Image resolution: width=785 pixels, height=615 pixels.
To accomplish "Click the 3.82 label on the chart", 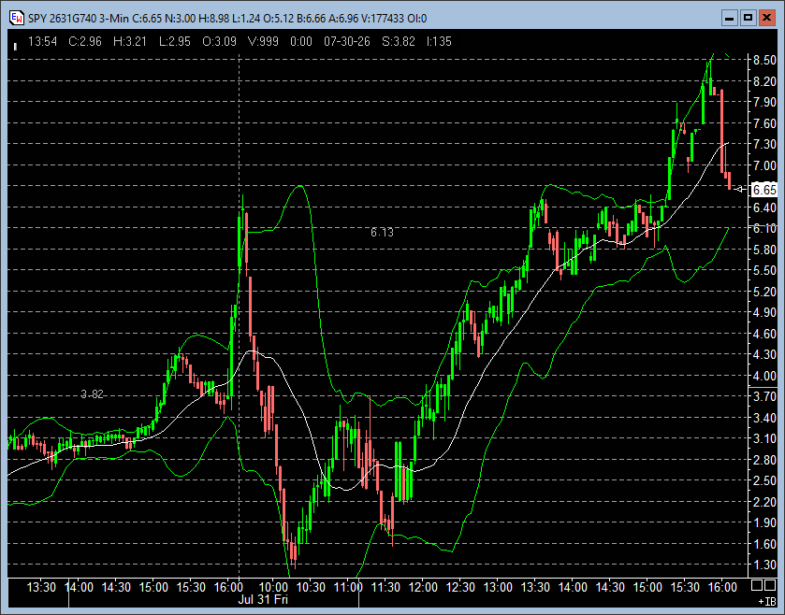I will coord(92,394).
